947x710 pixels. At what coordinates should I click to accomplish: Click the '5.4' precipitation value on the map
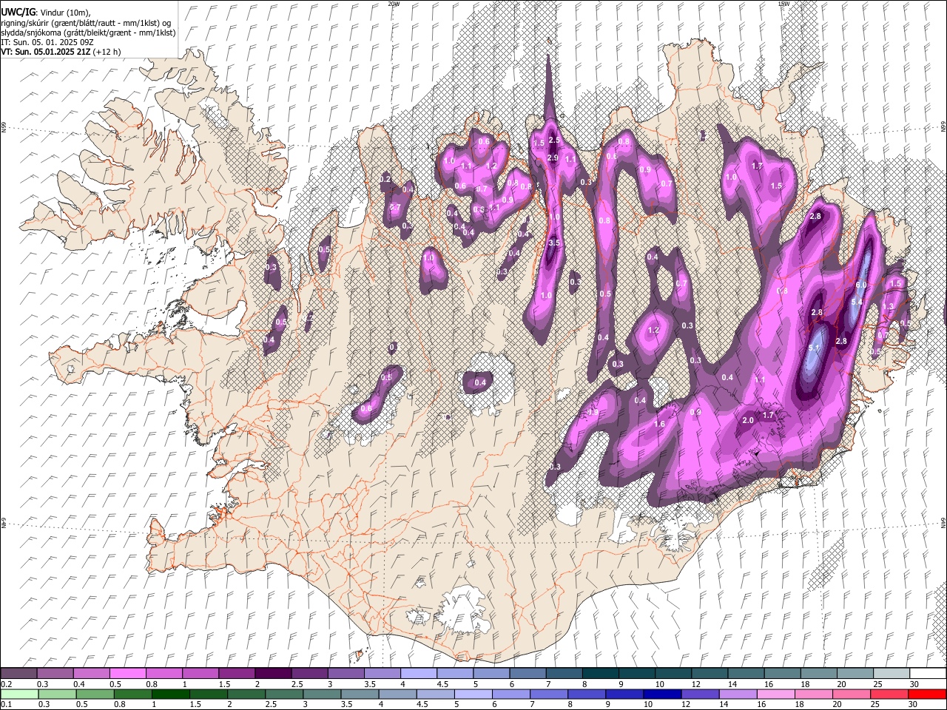point(857,302)
